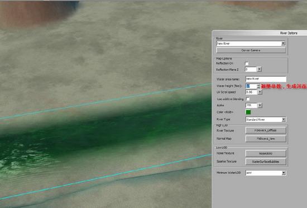
Task: Open the Reflection Plane Z dropdown arrow
Action: (x=260, y=69)
